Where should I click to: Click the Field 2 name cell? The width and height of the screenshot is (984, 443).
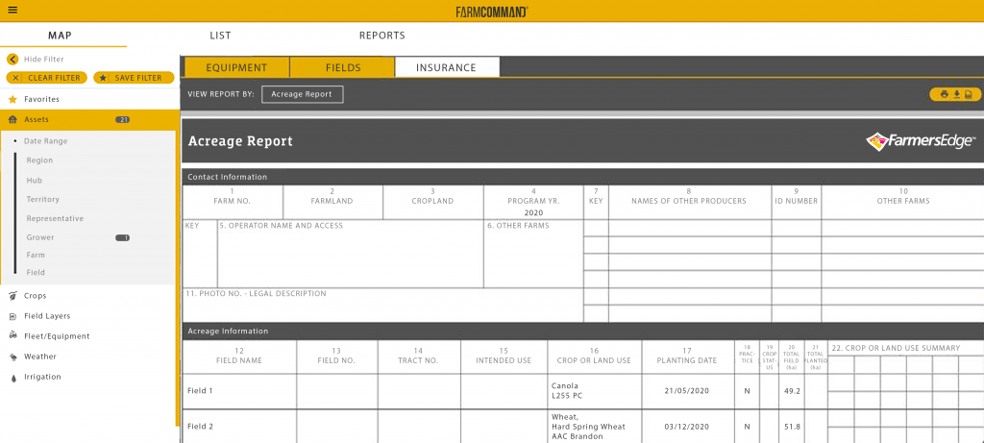239,427
